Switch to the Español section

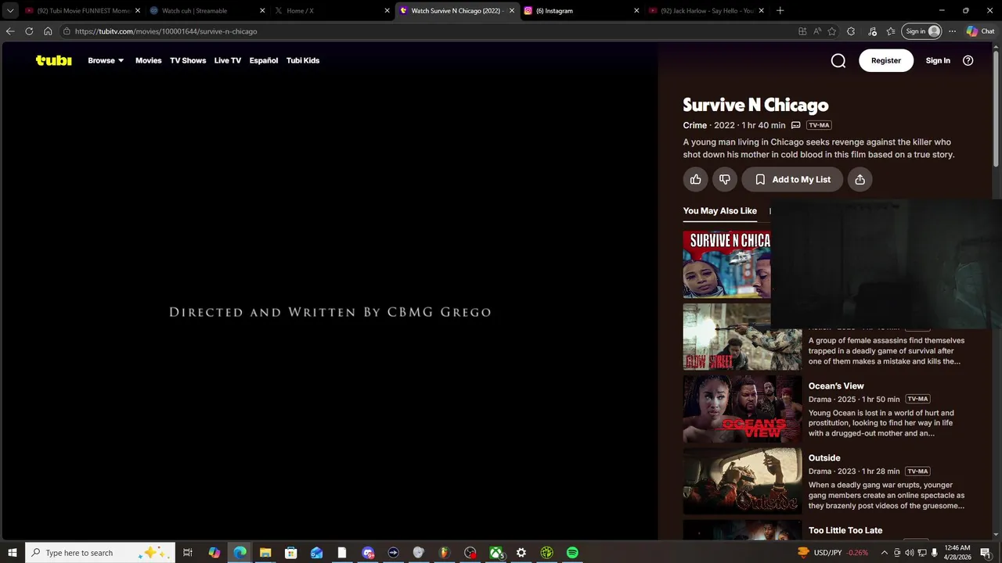264,60
